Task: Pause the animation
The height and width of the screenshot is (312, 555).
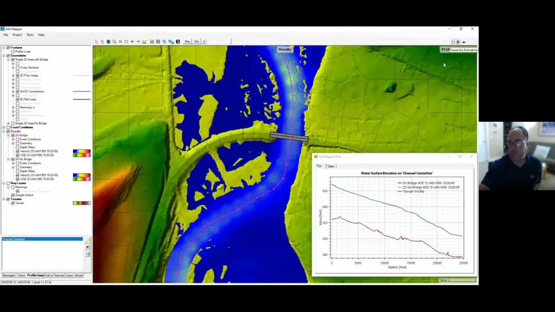Action: pos(458,42)
